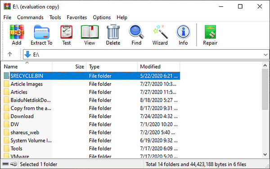The image size is (270, 169).
Task: Sort by Modified column header
Action: coord(159,66)
